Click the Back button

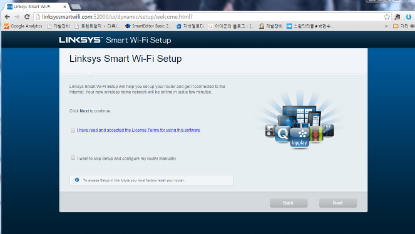point(289,203)
